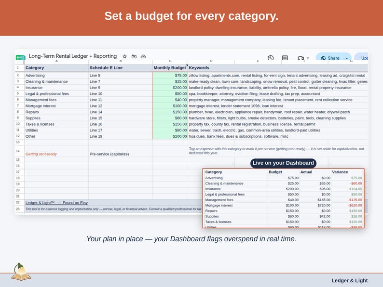Viewport: 383px width, 287px height.
Task: Select the Supplies category cell
Action: point(56,118)
